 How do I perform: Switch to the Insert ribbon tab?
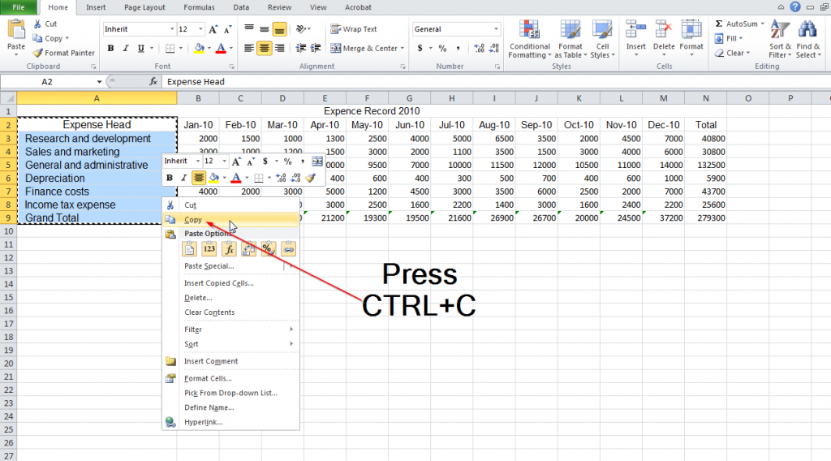(x=96, y=7)
